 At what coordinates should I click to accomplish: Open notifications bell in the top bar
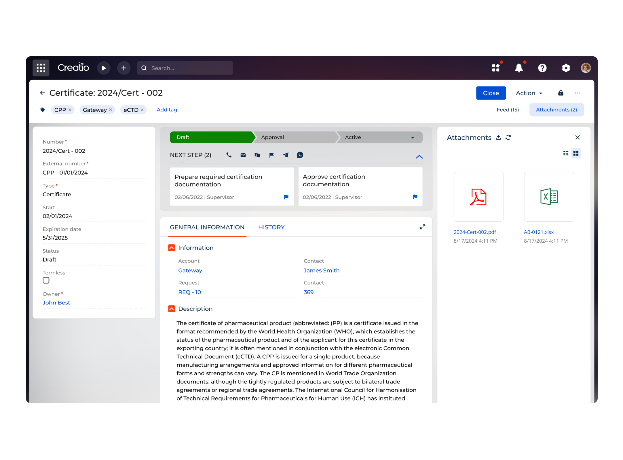point(519,68)
